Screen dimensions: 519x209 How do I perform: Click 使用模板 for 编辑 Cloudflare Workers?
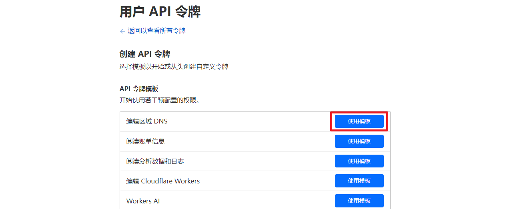359,181
